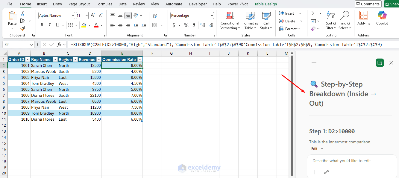399x178 pixels.
Task: Click the Cut scissors icon
Action: [x=23, y=14]
